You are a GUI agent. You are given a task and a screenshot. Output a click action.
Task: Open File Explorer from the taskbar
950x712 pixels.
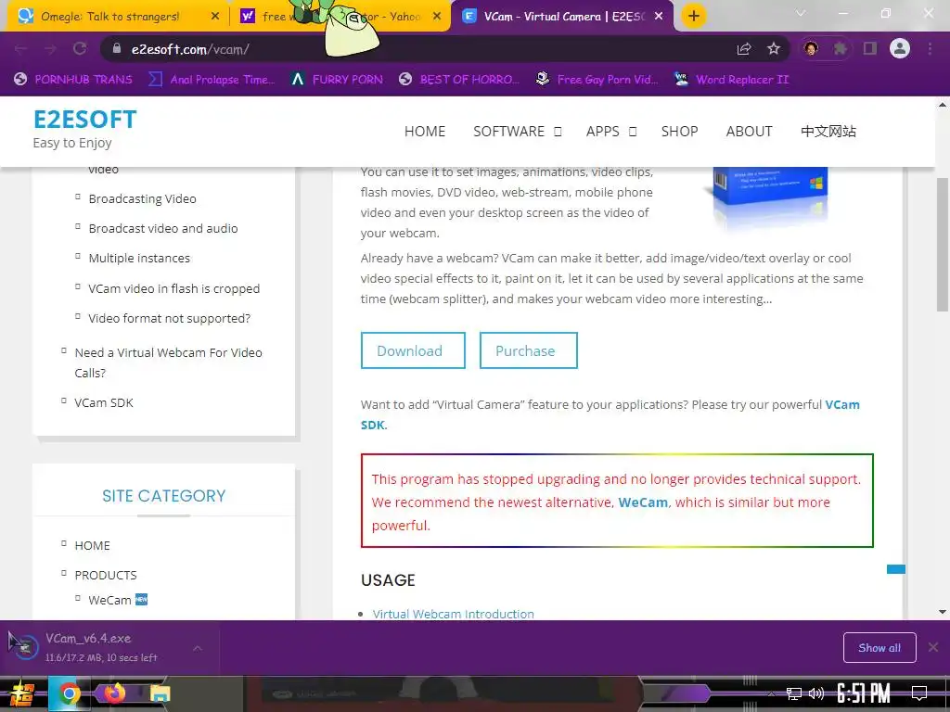pyautogui.click(x=160, y=693)
